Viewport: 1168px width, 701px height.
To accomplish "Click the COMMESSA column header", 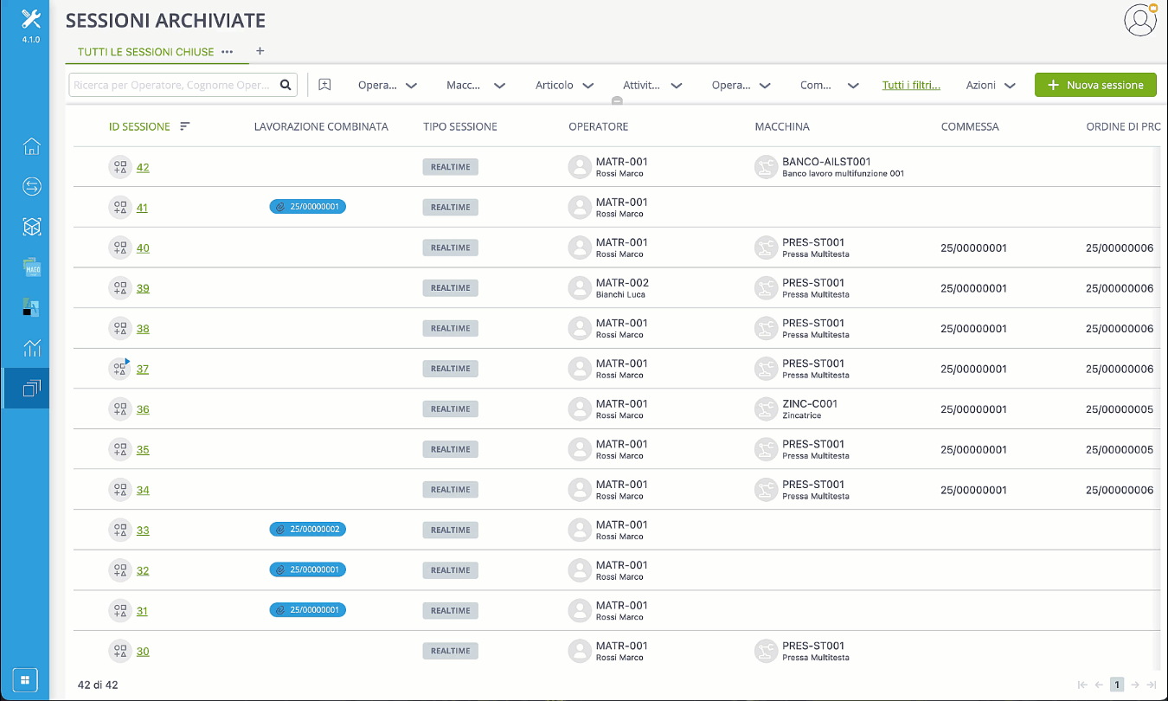I will pyautogui.click(x=970, y=126).
